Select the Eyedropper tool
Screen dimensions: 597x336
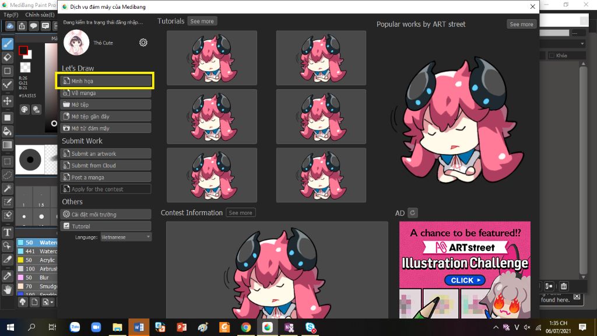pos(7,276)
